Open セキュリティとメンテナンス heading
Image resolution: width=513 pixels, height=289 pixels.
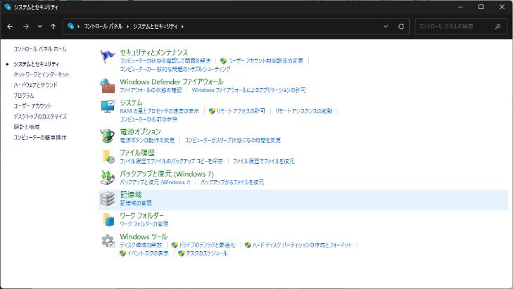coord(154,52)
